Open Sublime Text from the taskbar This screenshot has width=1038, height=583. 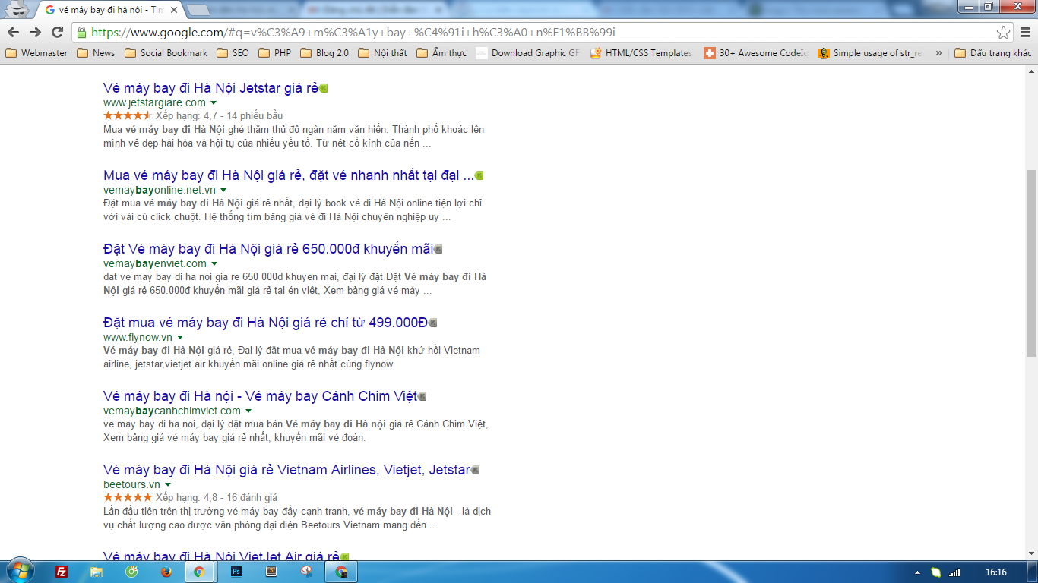point(271,572)
